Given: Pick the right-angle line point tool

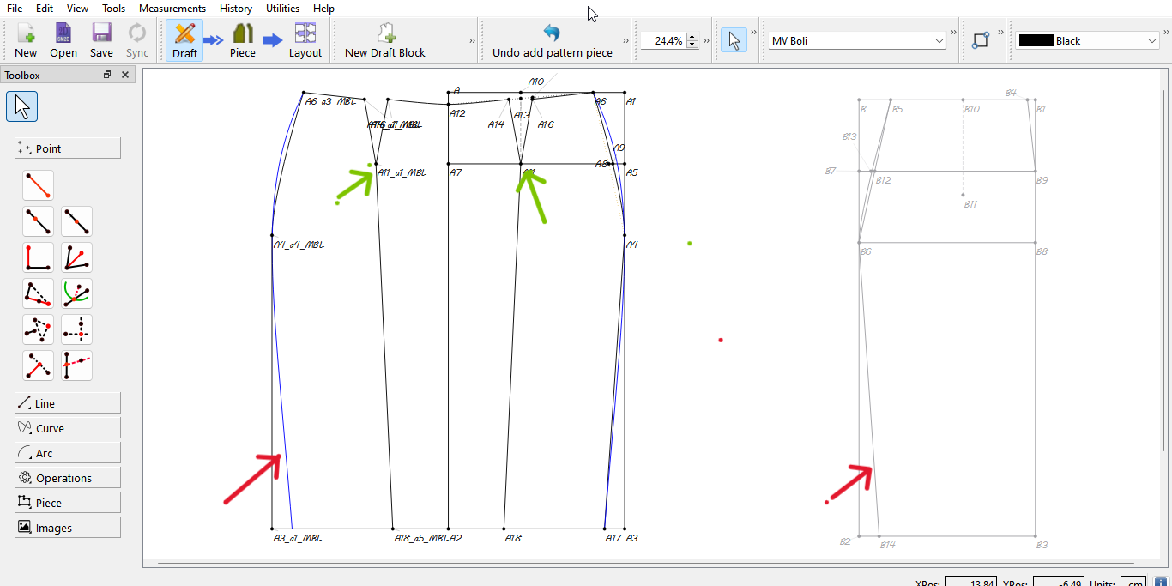Looking at the screenshot, I should tap(38, 257).
